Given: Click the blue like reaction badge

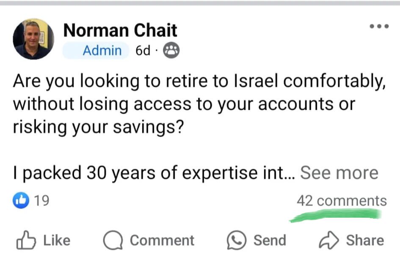Looking at the screenshot, I should click(21, 200).
